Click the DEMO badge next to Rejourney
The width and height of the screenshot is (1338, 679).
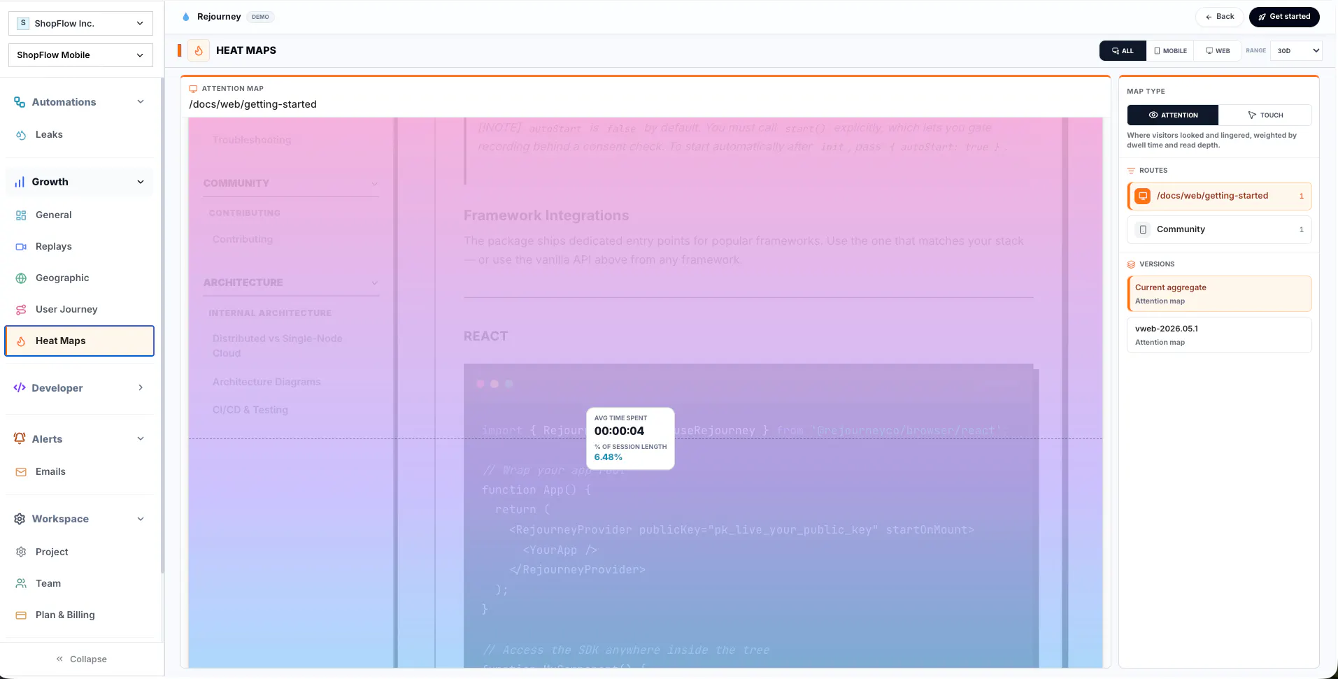260,17
